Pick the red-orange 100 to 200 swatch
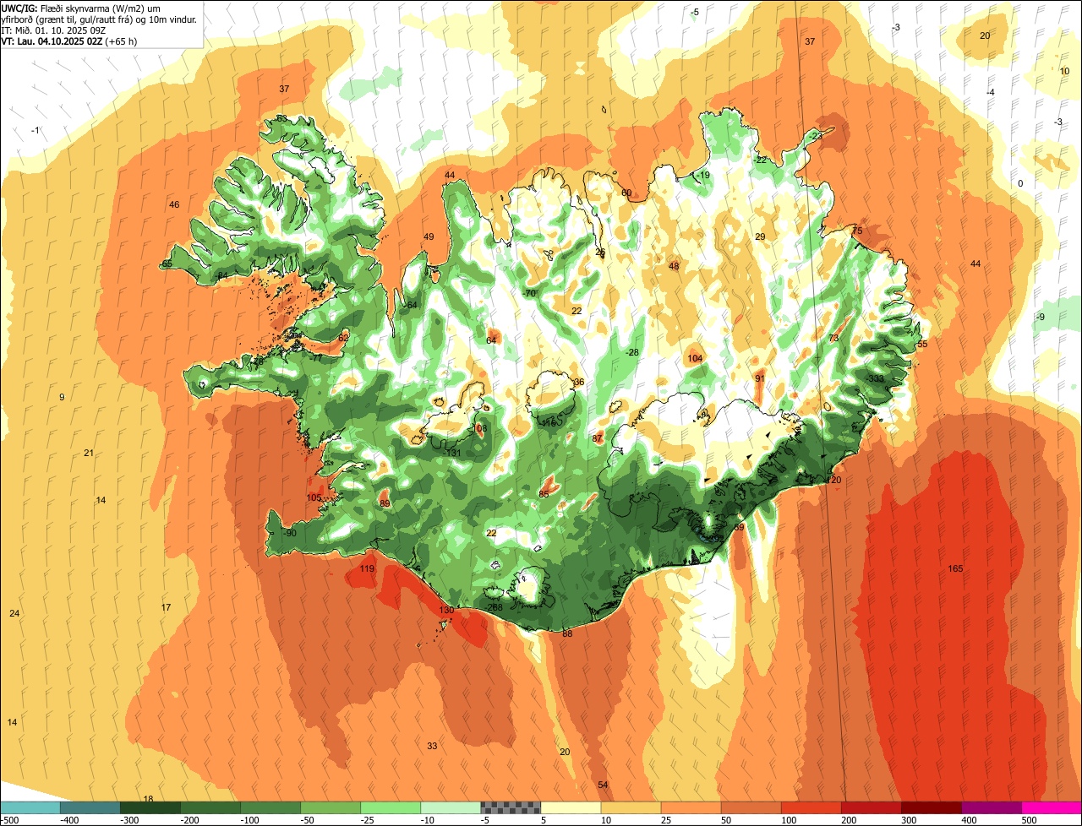The image size is (1082, 826). [x=810, y=807]
